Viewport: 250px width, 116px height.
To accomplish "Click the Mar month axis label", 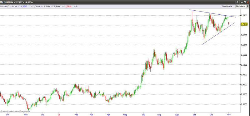I will click(x=91, y=114).
